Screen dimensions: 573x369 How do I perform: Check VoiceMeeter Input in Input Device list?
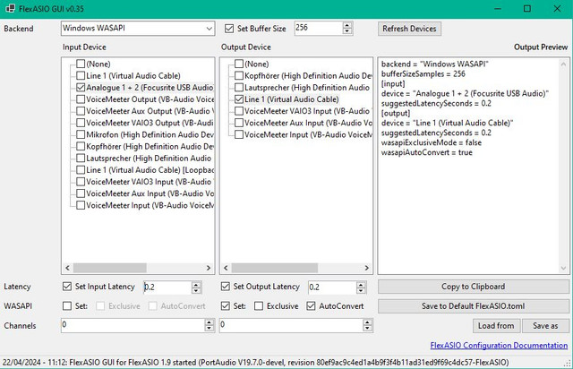(81, 205)
